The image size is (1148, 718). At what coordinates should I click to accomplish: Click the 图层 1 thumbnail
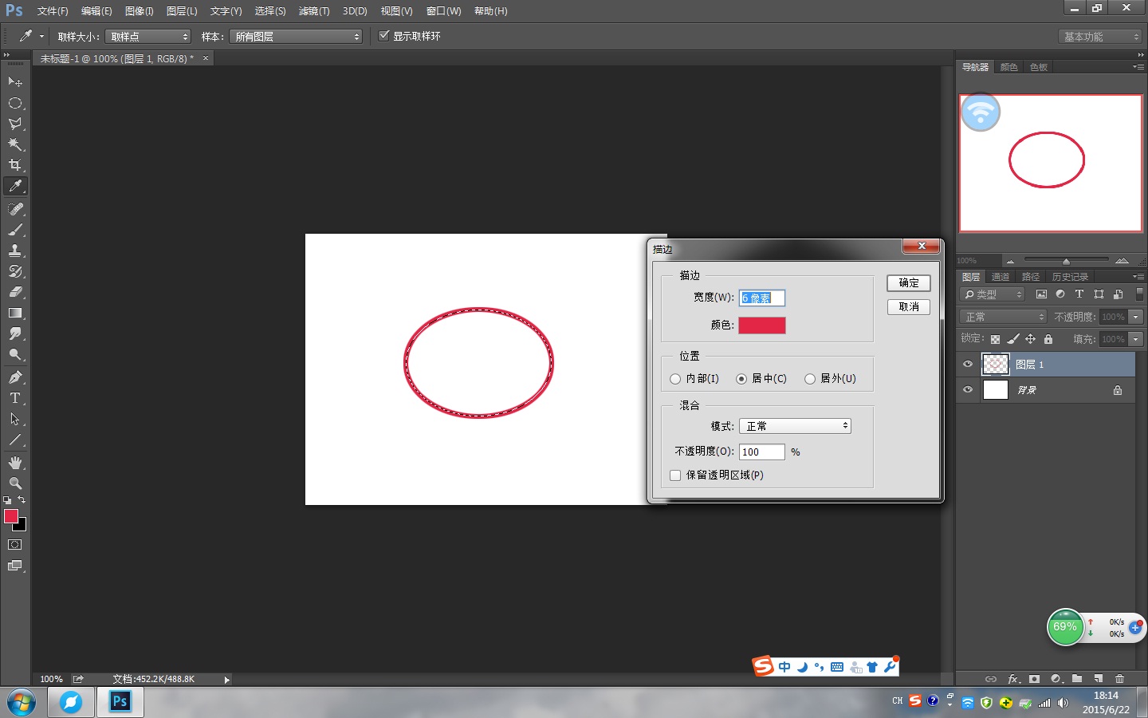pos(995,365)
